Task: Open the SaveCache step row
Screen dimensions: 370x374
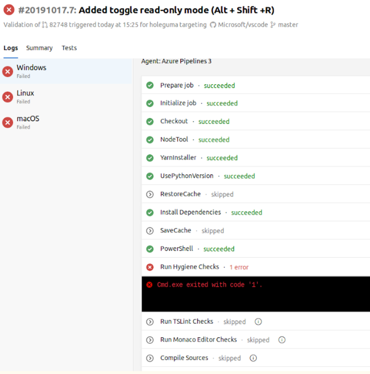Action: click(256, 231)
